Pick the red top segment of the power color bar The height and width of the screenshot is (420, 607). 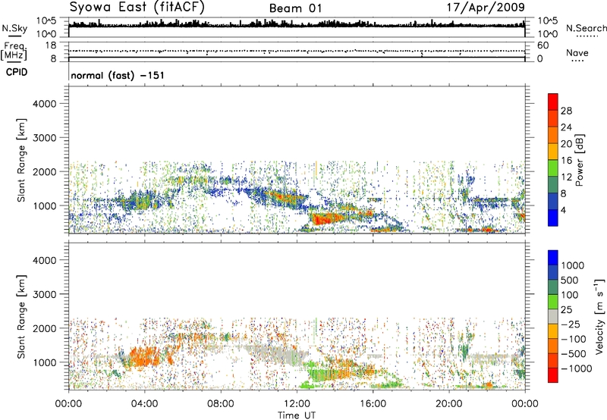pyautogui.click(x=553, y=102)
